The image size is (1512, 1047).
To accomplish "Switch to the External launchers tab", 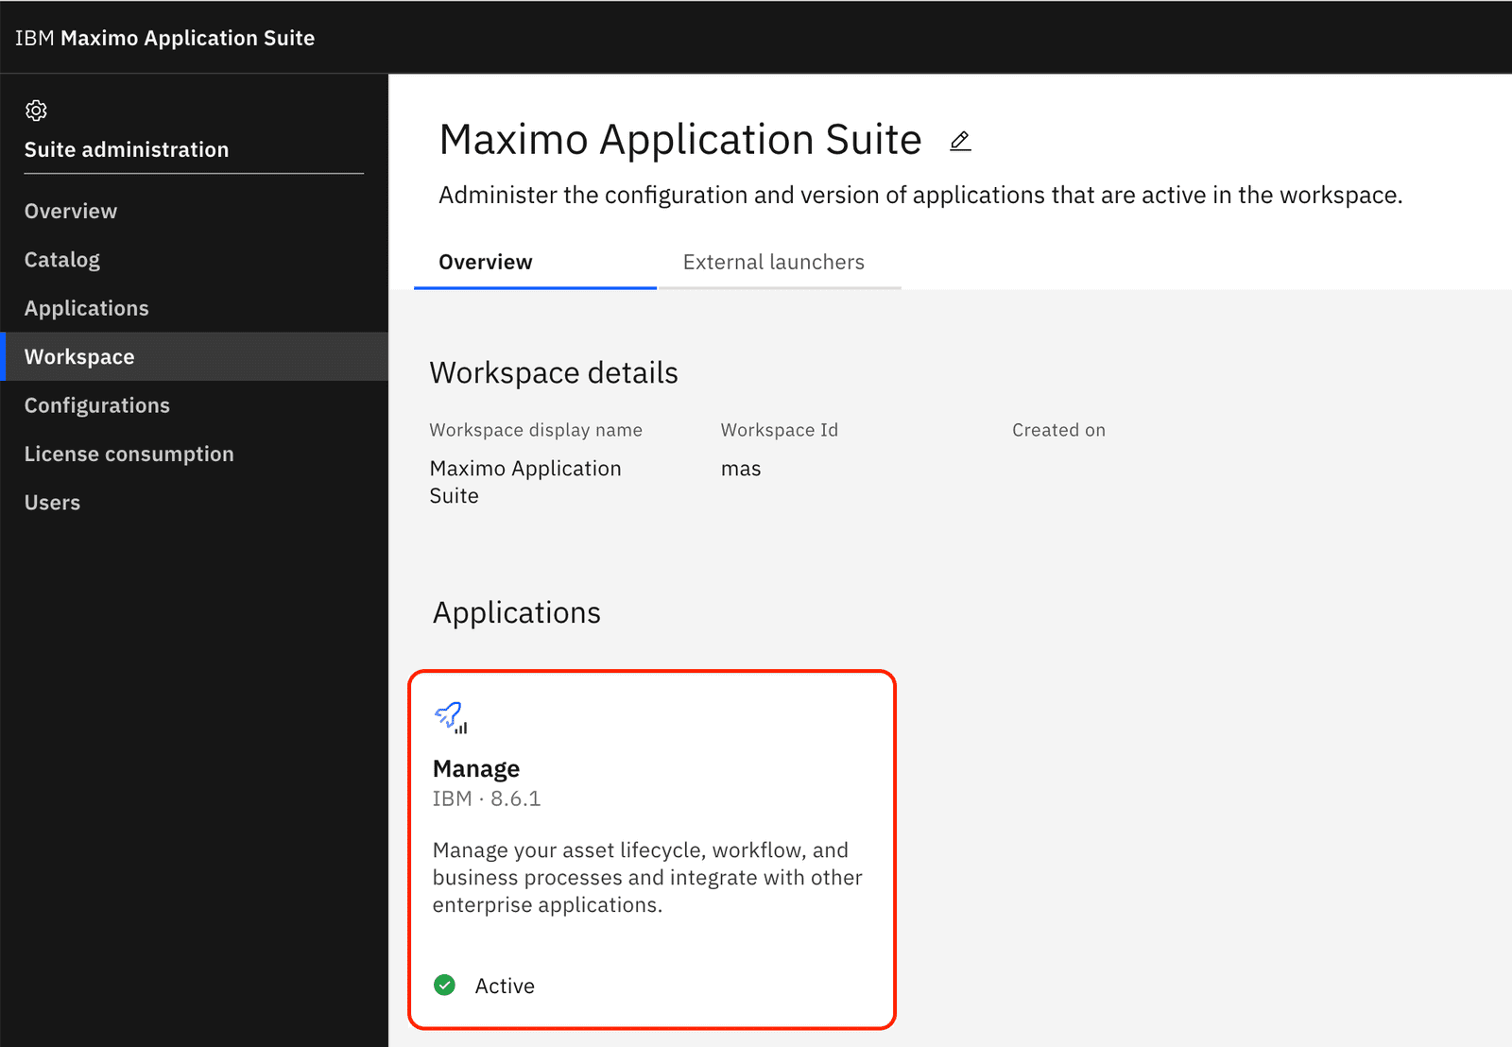I will pyautogui.click(x=773, y=262).
